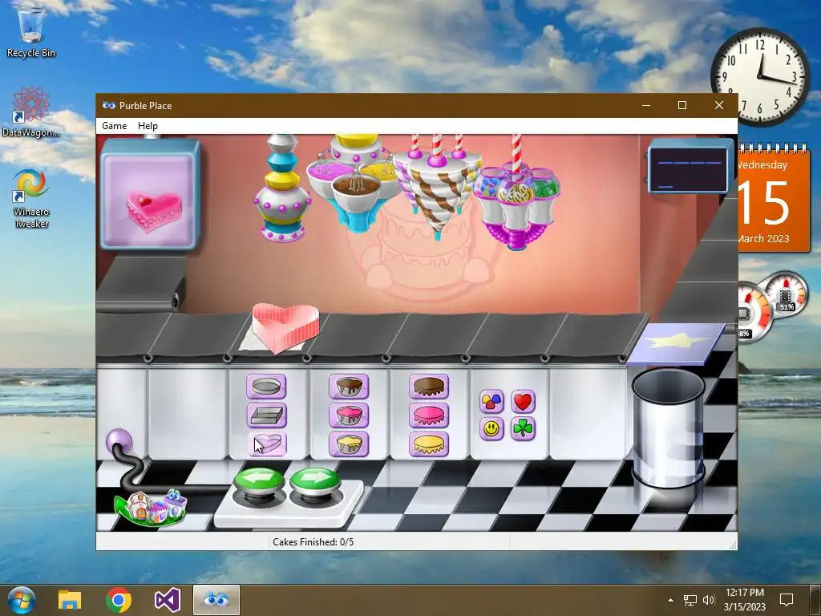Open the Help menu
The height and width of the screenshot is (616, 821).
(148, 126)
